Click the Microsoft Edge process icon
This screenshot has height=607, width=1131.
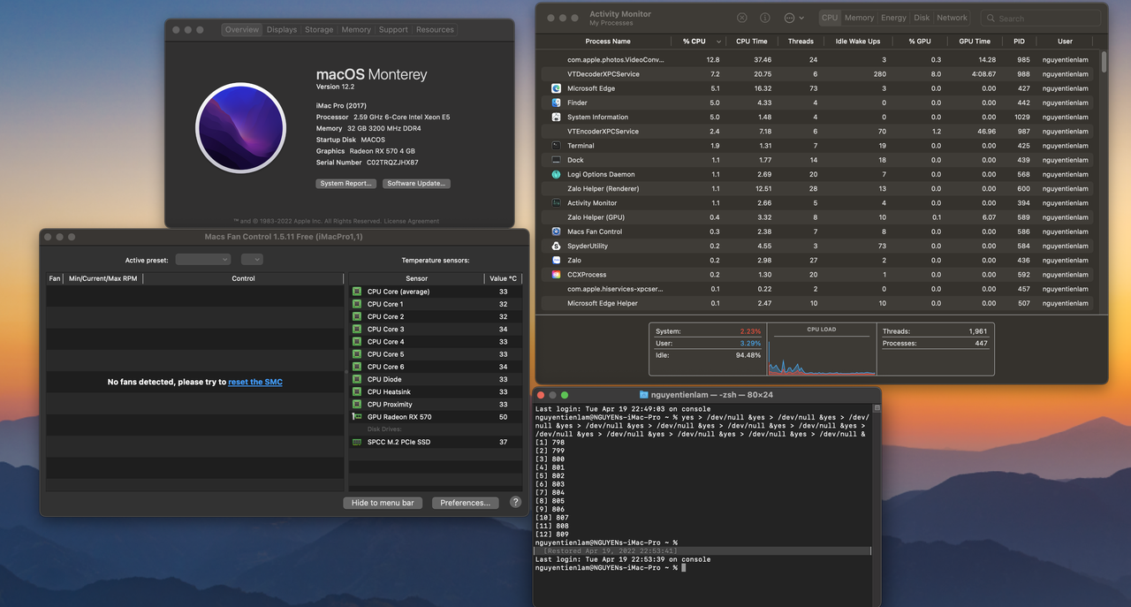tap(556, 88)
